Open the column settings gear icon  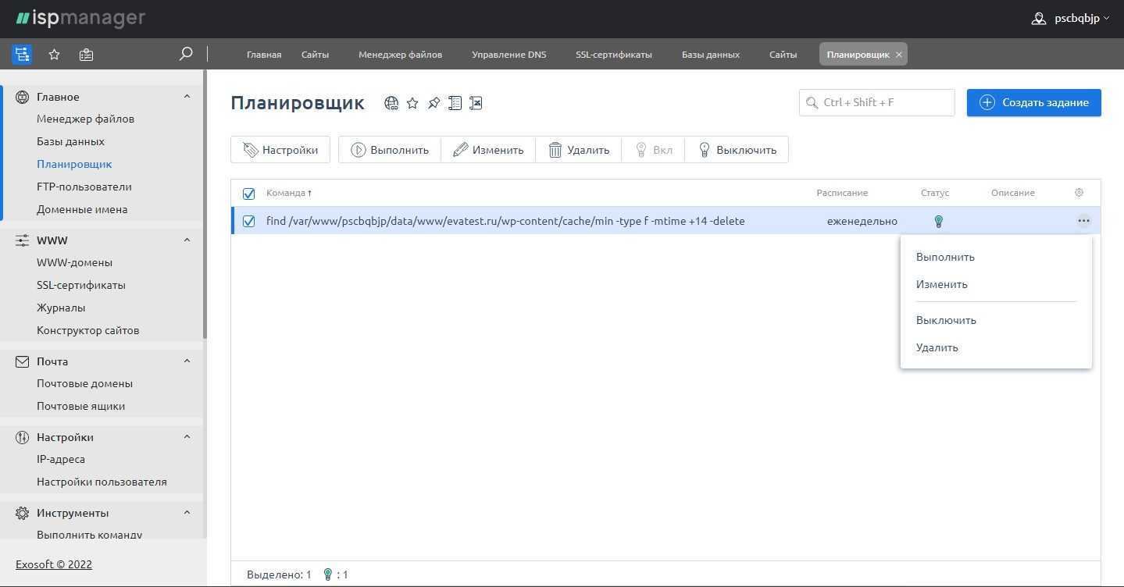[x=1079, y=193]
